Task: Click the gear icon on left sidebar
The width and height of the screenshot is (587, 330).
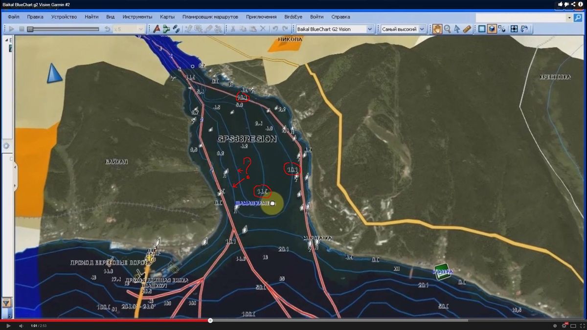Action: click(7, 146)
